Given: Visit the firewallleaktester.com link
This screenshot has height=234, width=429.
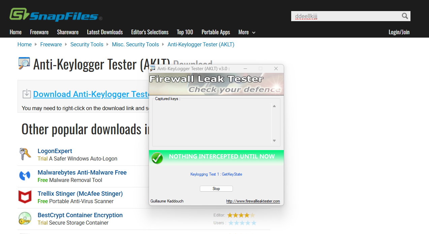Looking at the screenshot, I should [253, 201].
